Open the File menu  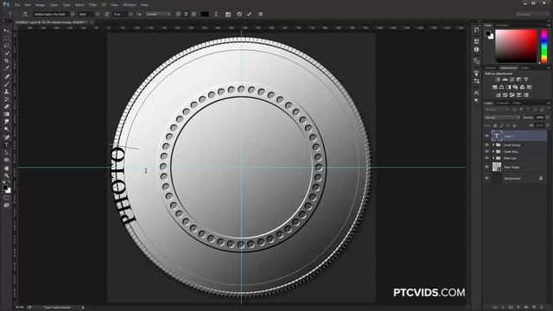[x=17, y=5]
